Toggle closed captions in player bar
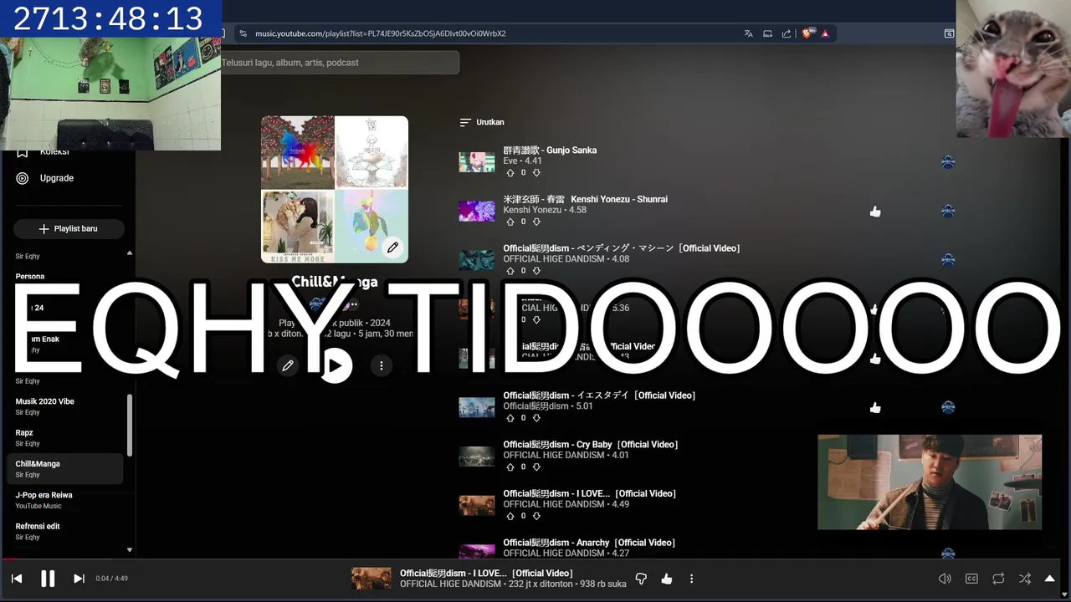The width and height of the screenshot is (1071, 602). point(971,579)
